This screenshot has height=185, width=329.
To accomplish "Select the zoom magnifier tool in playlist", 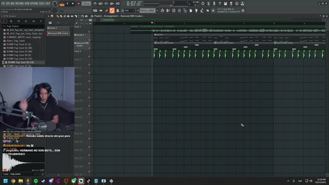I will 83,16.
